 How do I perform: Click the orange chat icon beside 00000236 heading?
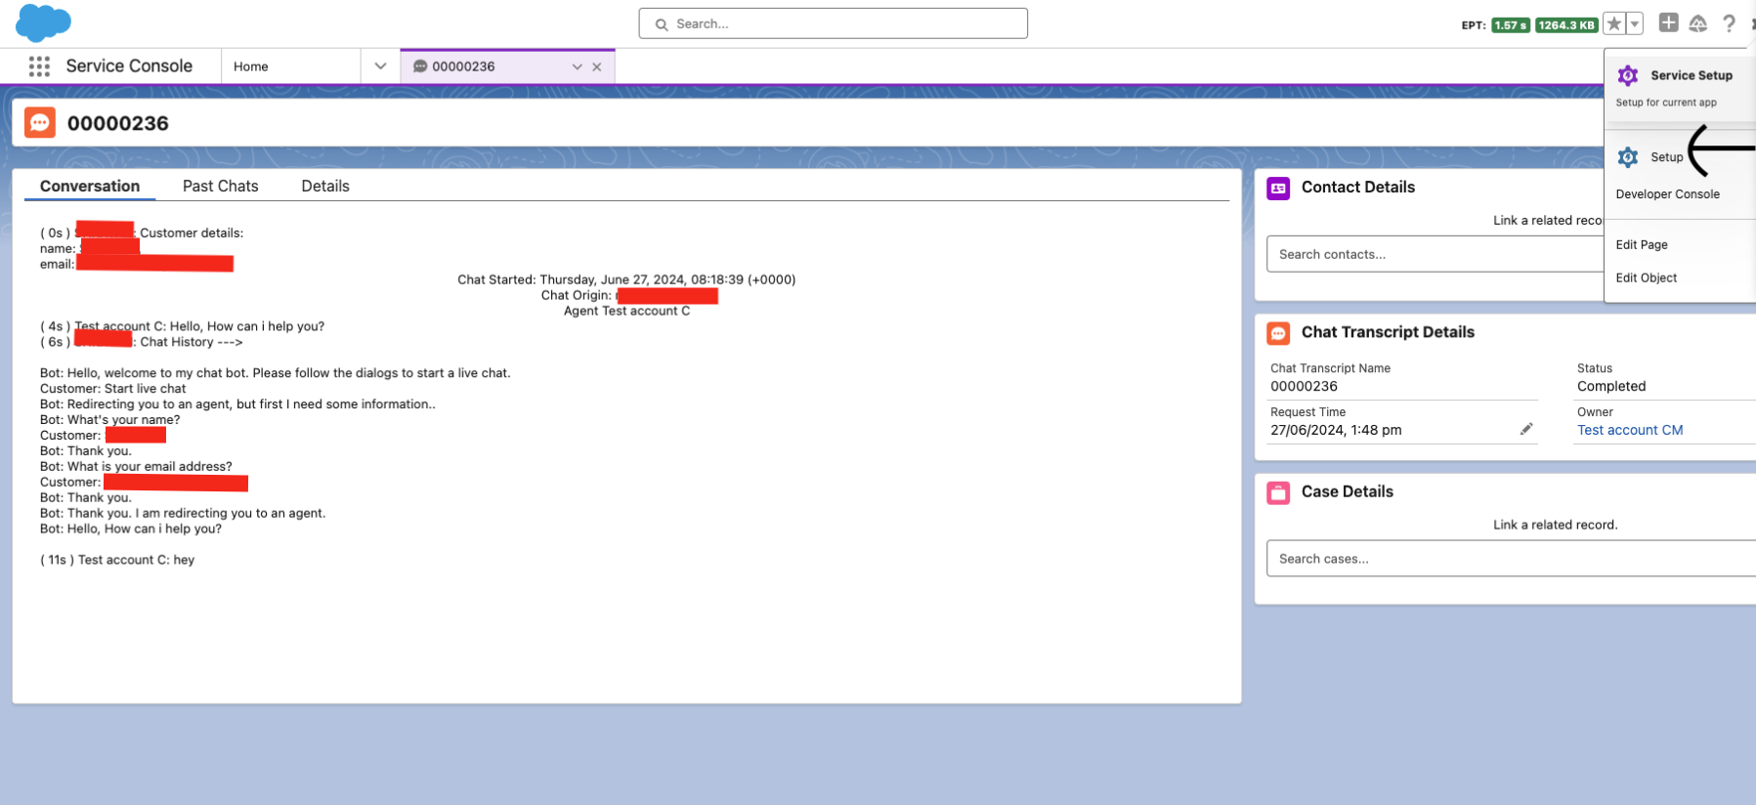pyautogui.click(x=40, y=123)
